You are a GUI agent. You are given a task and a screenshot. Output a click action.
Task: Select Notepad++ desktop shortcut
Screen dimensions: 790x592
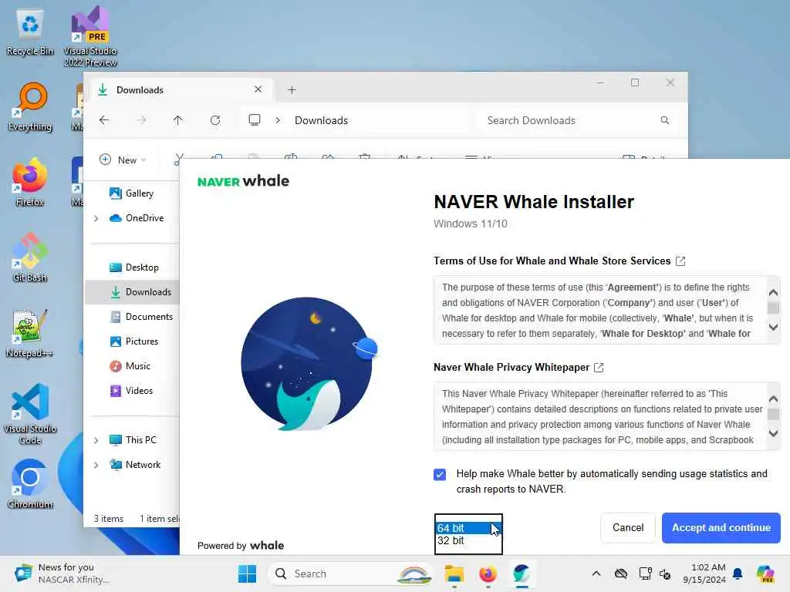point(30,333)
